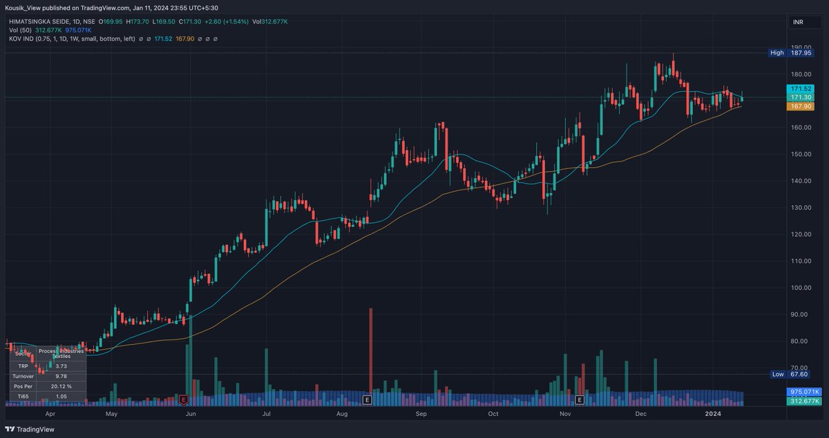Click the Oct label on time axis
The height and width of the screenshot is (438, 829).
pos(493,415)
